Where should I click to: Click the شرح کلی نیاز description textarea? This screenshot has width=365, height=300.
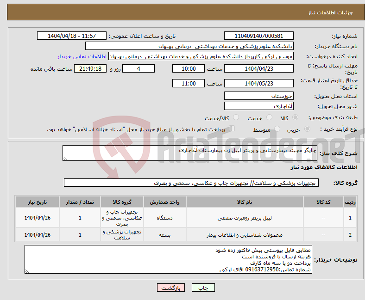tap(190, 153)
